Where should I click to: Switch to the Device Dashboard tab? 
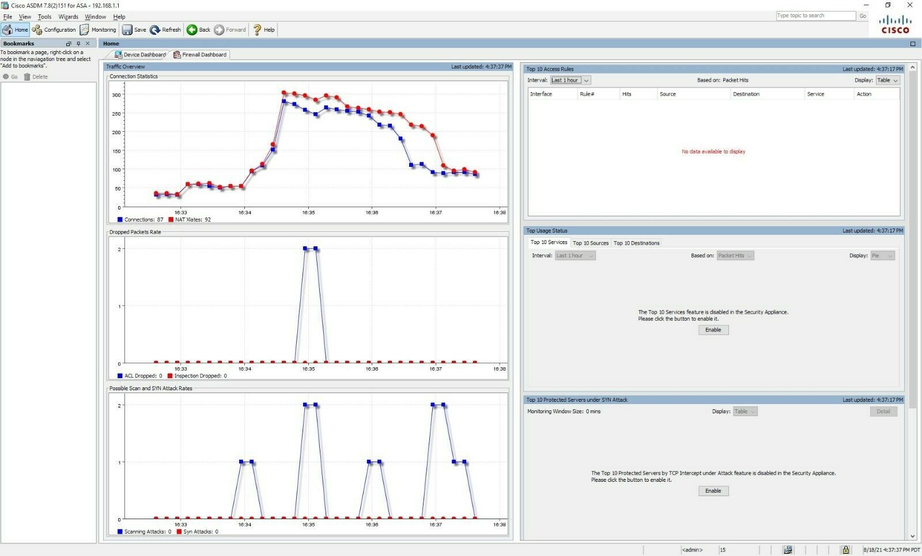pyautogui.click(x=140, y=55)
